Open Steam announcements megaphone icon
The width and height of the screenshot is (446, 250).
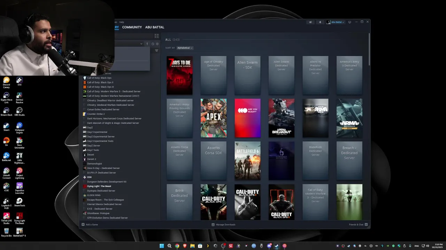[x=310, y=22]
